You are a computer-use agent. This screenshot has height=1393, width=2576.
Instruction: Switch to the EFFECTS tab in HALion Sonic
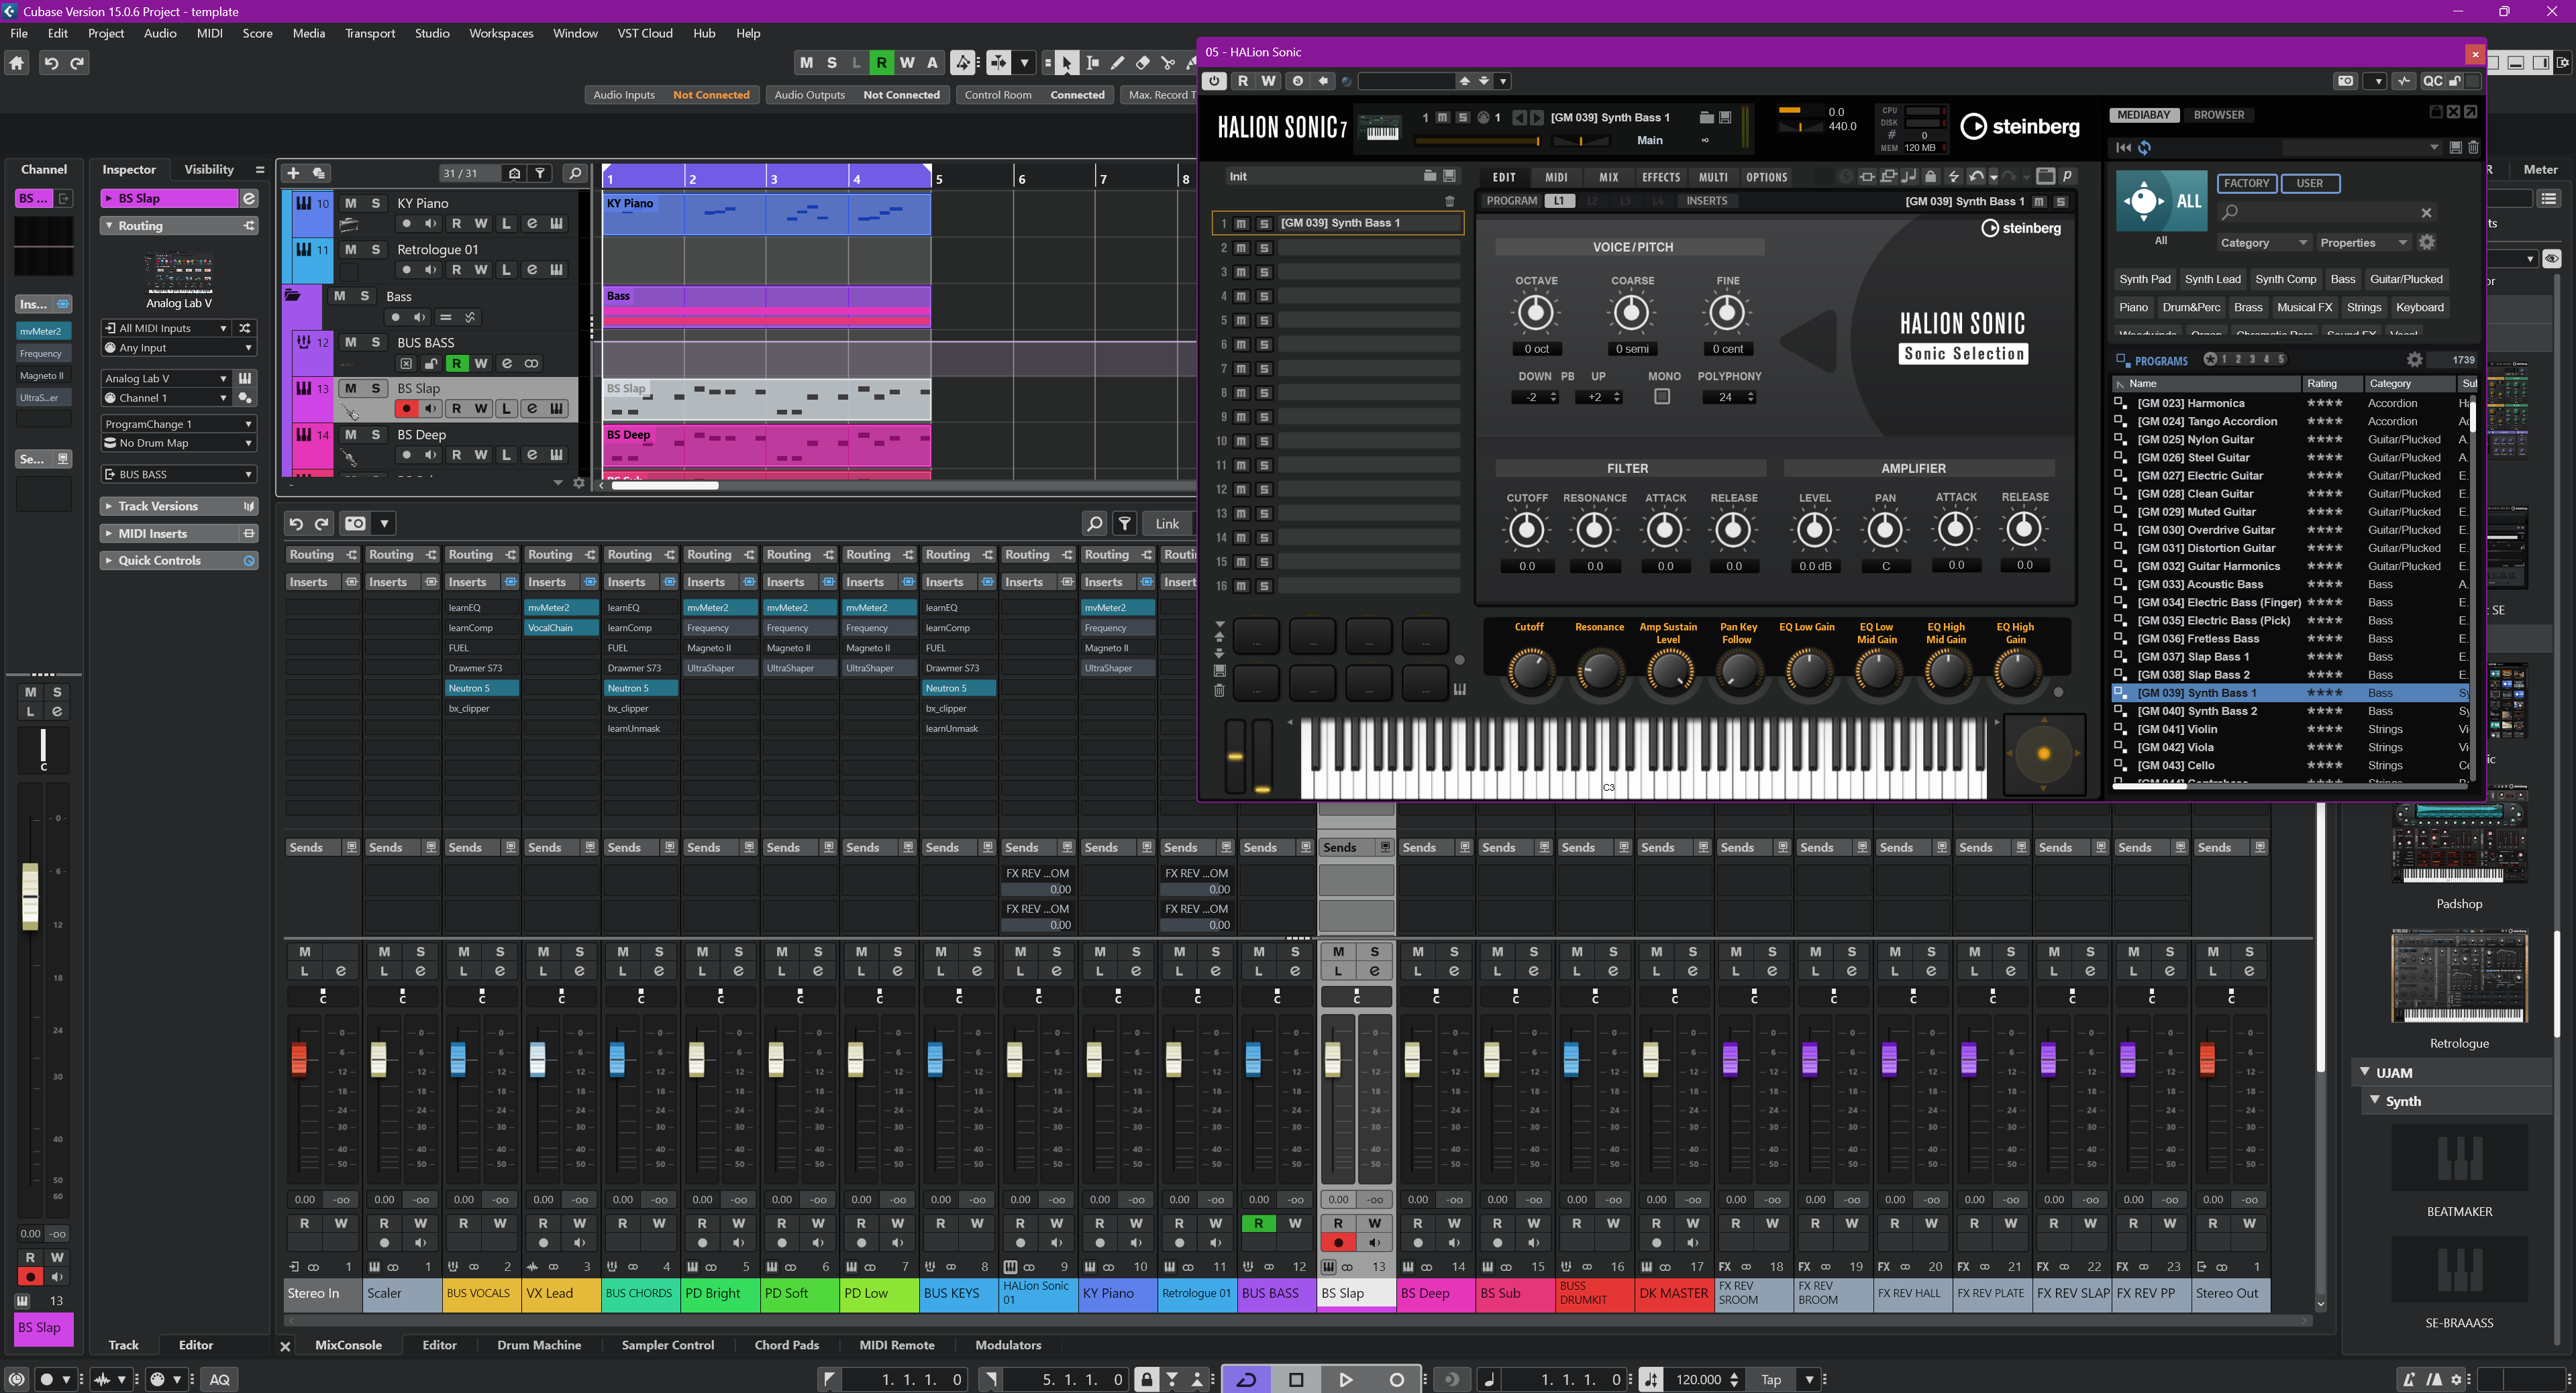point(1661,177)
